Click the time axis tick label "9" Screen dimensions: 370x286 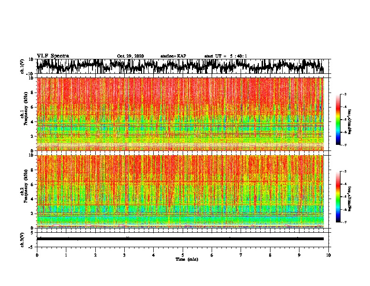tap(299, 255)
